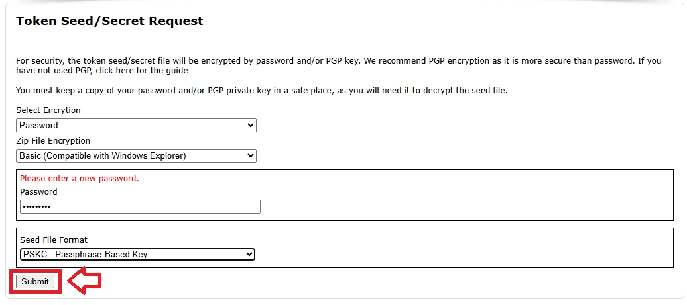The height and width of the screenshot is (305, 687).
Task: Click the 'Password' field label
Action: pos(38,192)
